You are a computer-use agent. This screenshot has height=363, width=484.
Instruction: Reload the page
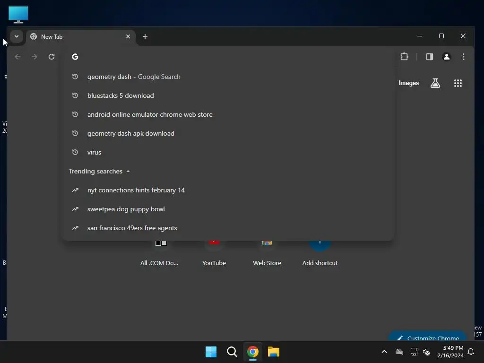coord(52,57)
